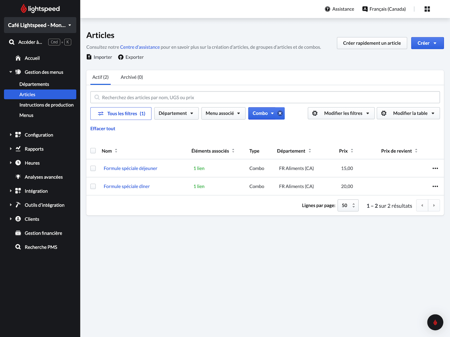450x337 pixels.
Task: Open the Menu associé filter dropdown
Action: (223, 113)
